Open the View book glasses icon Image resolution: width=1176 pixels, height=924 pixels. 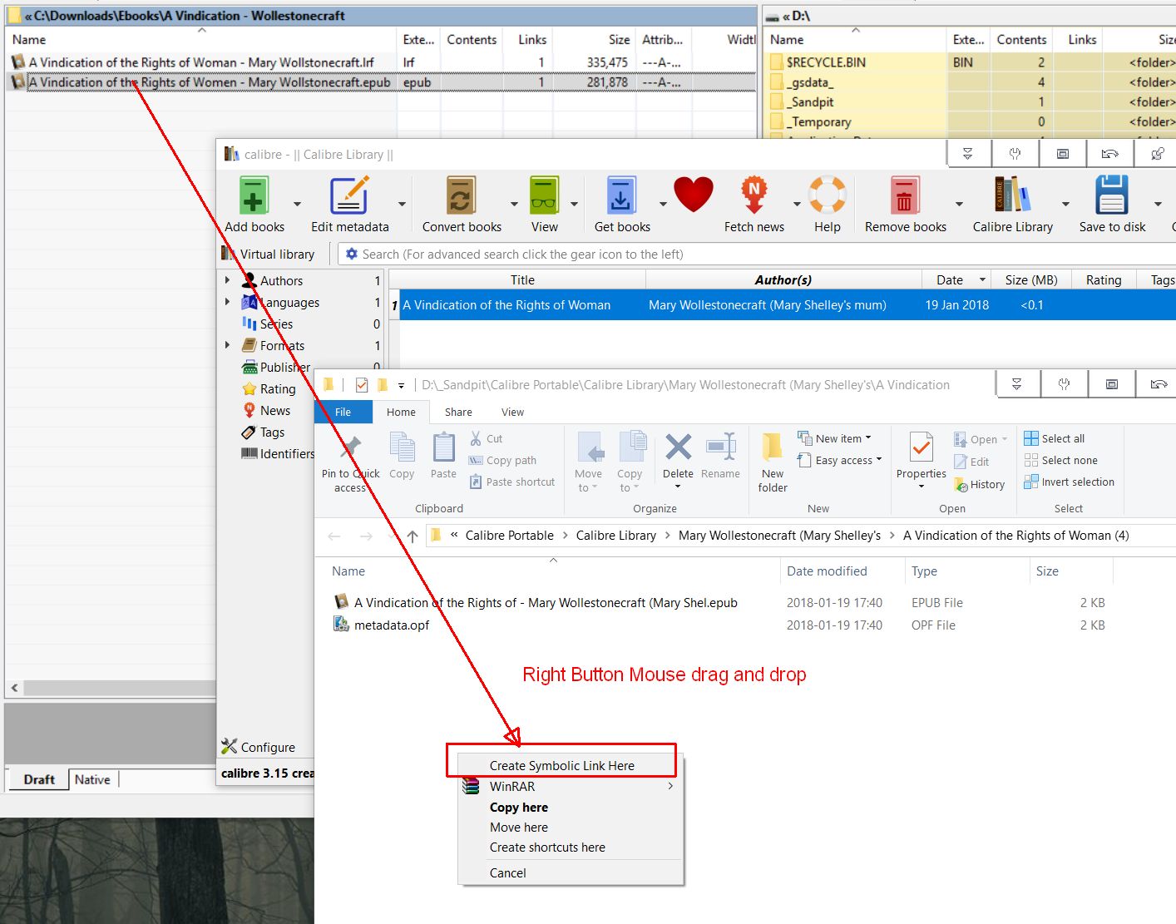click(544, 196)
